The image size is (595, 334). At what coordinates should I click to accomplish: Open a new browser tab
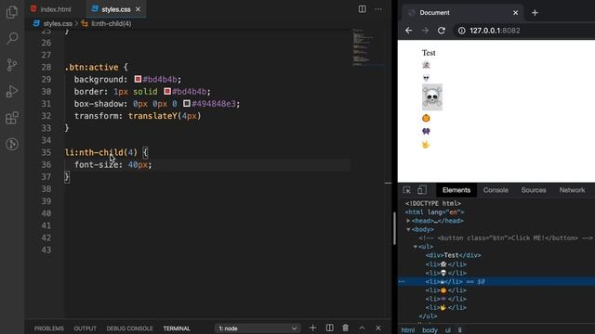pyautogui.click(x=535, y=12)
